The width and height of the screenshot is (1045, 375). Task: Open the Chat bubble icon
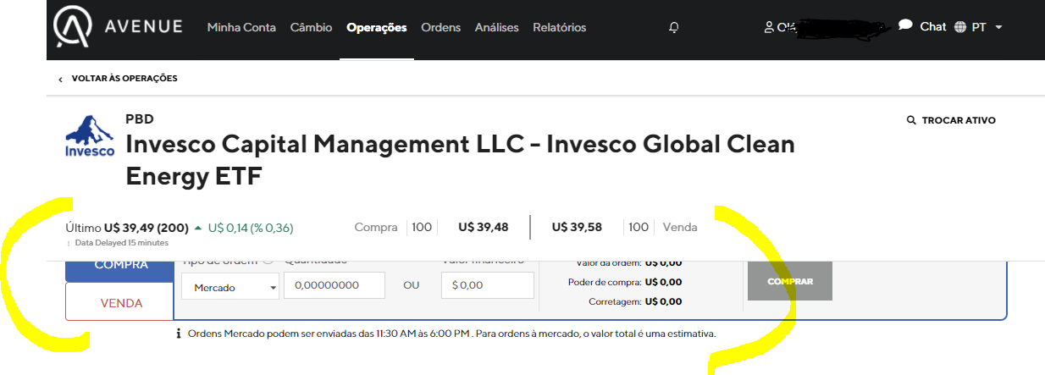coord(905,26)
